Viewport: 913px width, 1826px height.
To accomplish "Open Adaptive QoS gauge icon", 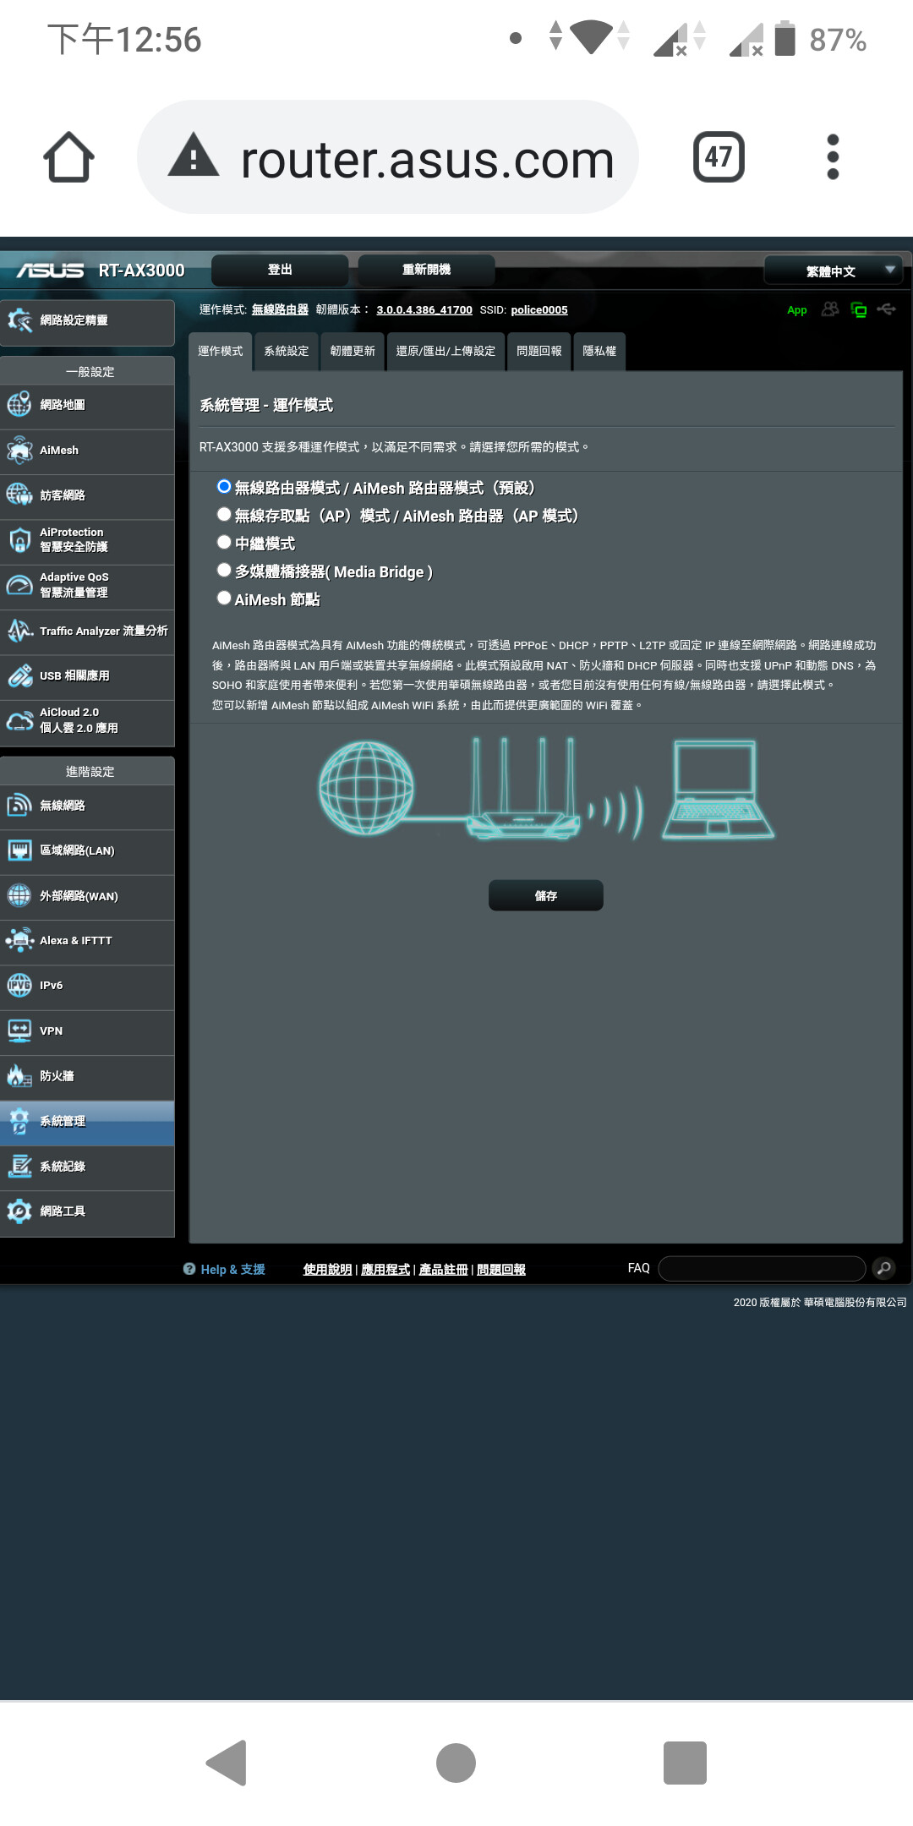I will point(19,585).
